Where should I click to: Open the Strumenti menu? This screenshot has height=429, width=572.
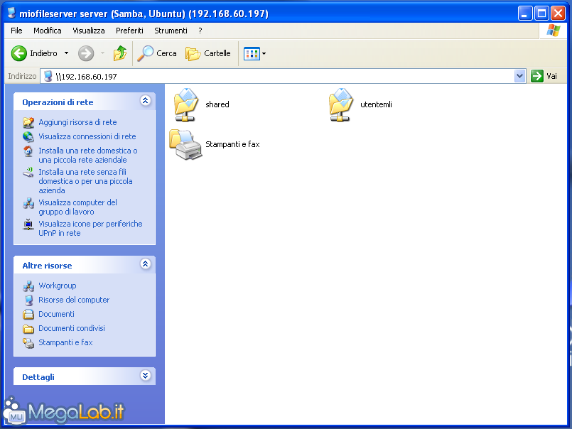[x=171, y=31]
